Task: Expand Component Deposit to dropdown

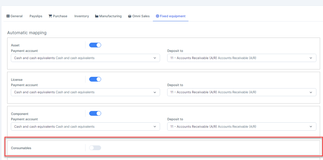Action: point(242,127)
